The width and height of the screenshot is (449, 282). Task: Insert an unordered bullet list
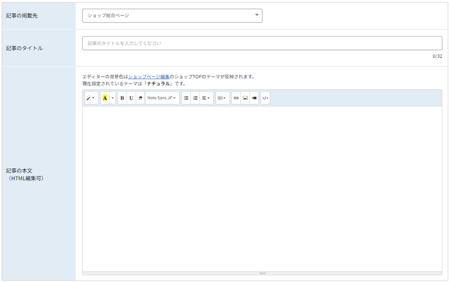pos(186,98)
